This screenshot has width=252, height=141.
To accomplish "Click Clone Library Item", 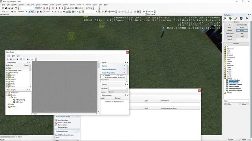I will coord(65,123).
